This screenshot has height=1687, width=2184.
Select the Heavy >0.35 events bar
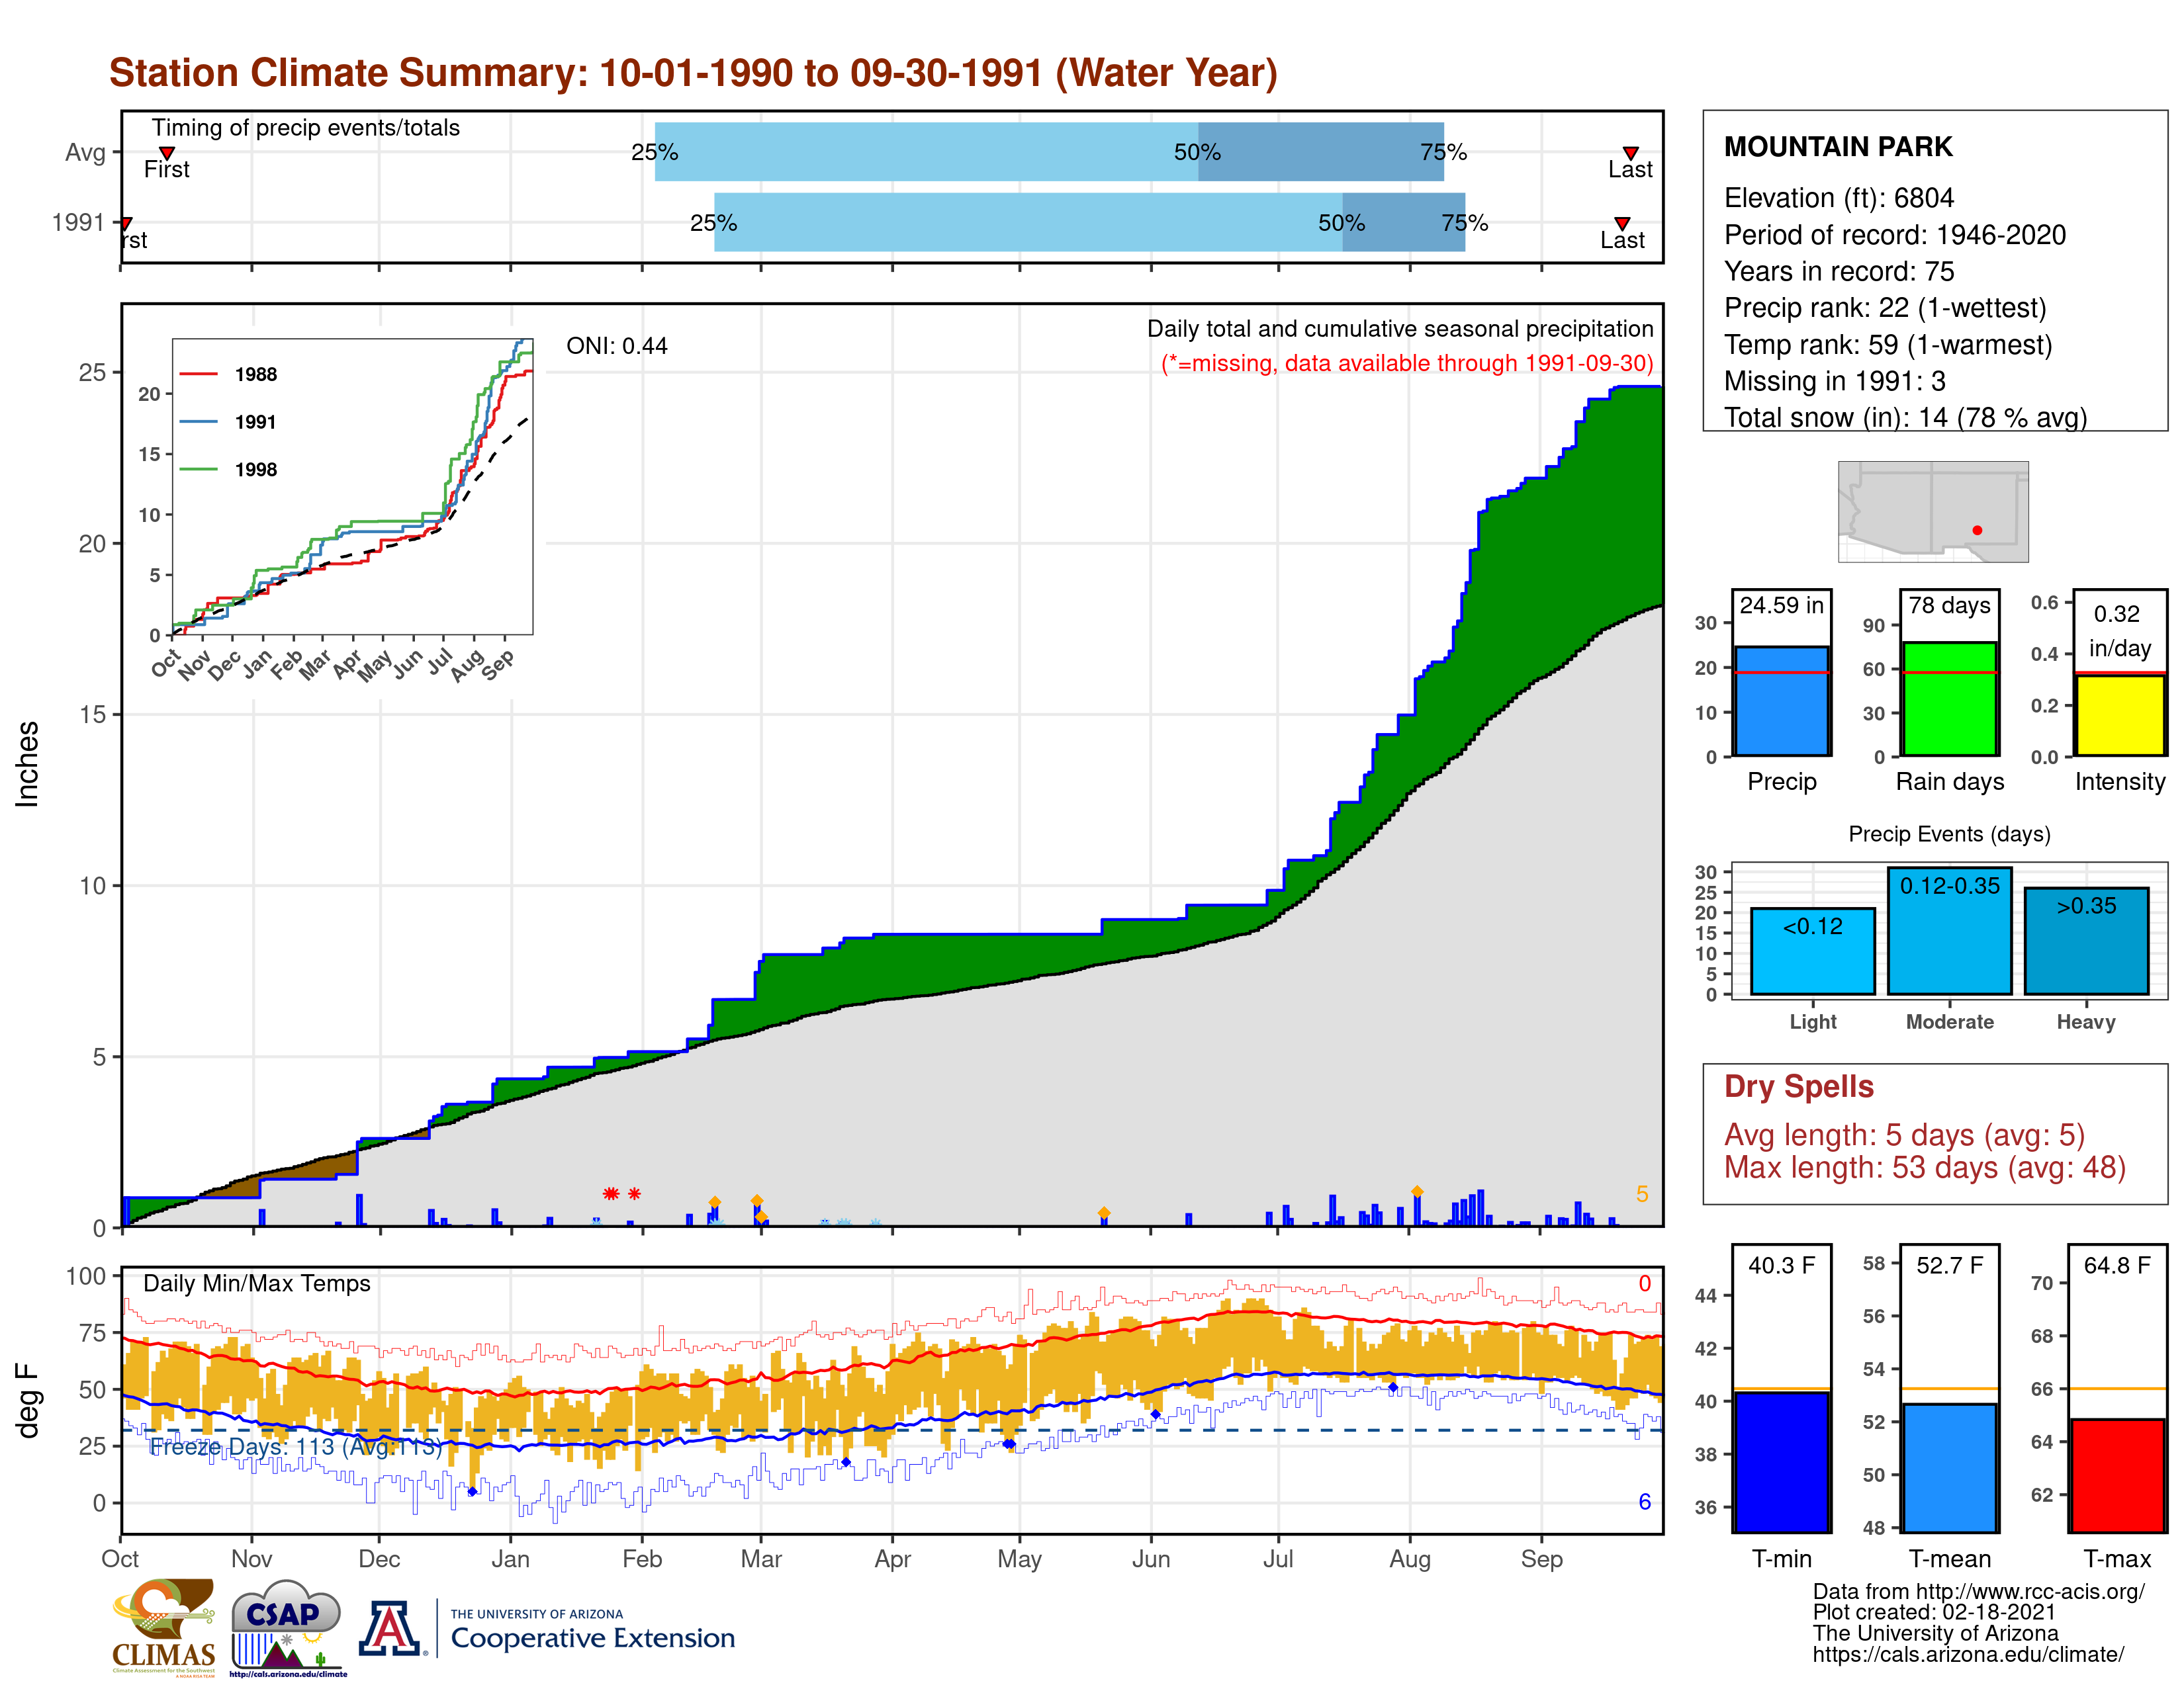tap(2087, 941)
